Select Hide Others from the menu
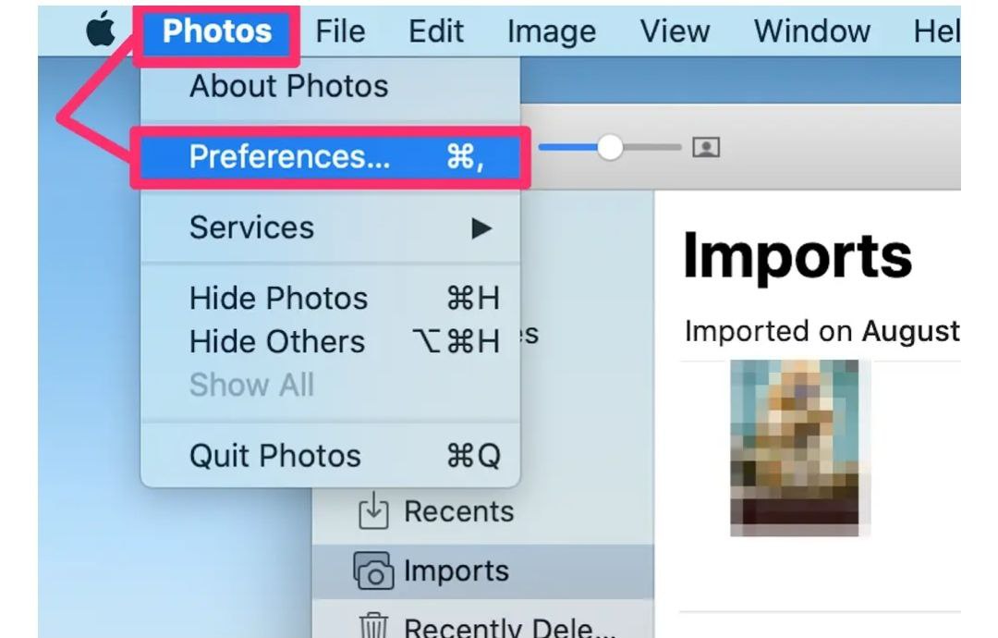This screenshot has height=638, width=998. (277, 342)
